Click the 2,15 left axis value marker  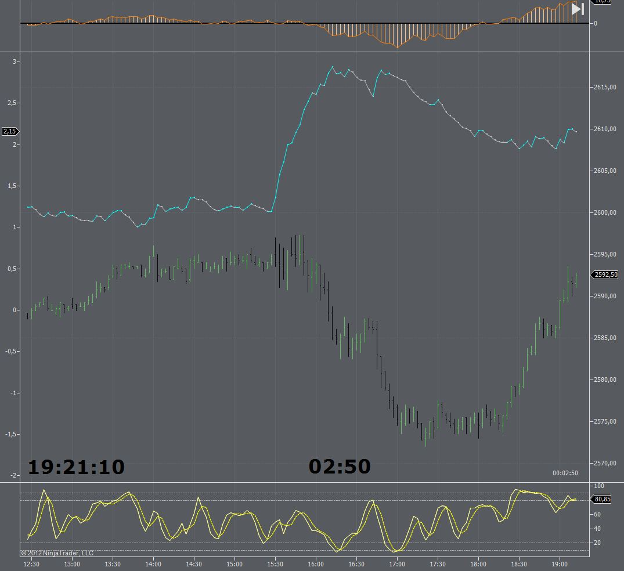[x=9, y=131]
